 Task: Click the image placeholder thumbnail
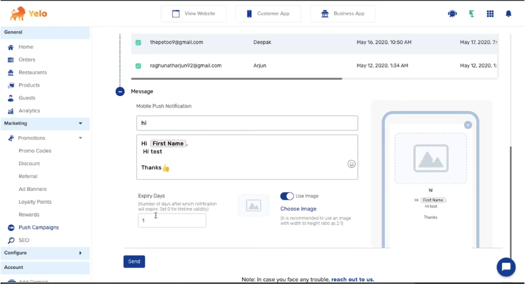coord(253,205)
